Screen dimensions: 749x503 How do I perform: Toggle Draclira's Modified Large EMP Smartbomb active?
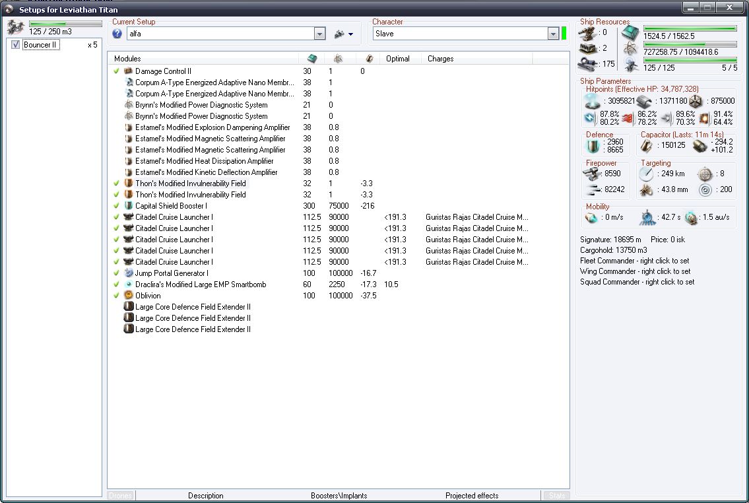(116, 285)
